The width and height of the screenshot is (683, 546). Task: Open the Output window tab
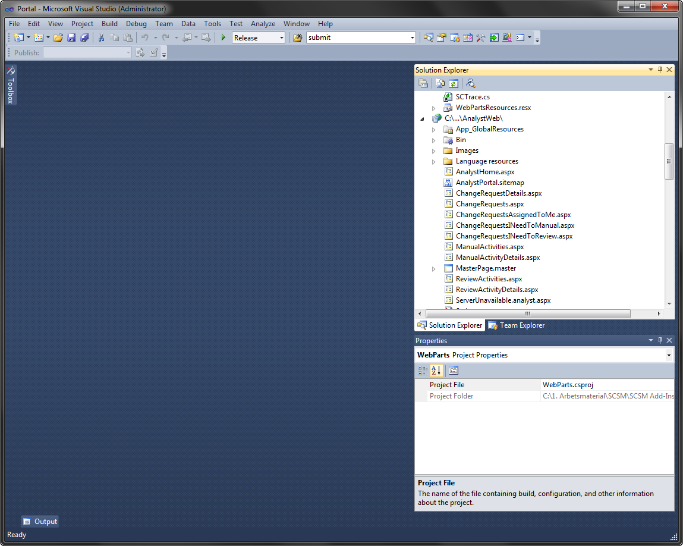pos(40,522)
